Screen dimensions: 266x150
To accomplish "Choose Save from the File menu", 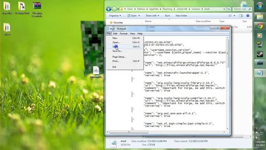I will pos(125,47).
